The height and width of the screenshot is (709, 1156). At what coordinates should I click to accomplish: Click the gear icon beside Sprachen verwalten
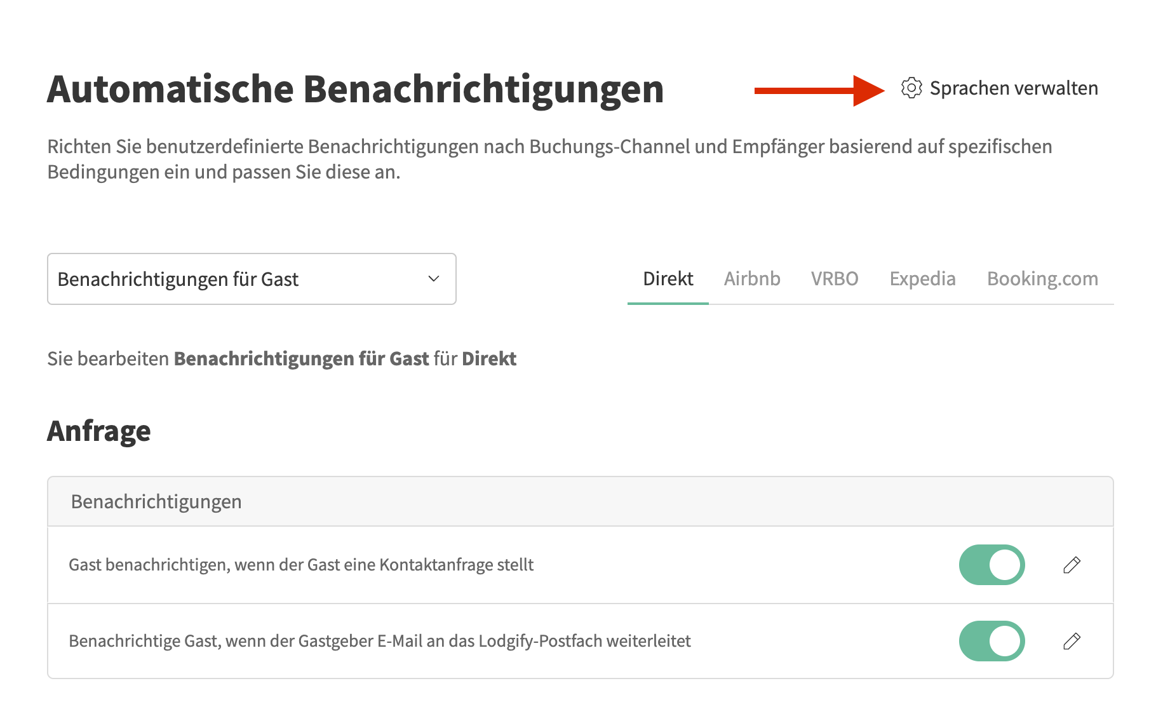911,88
